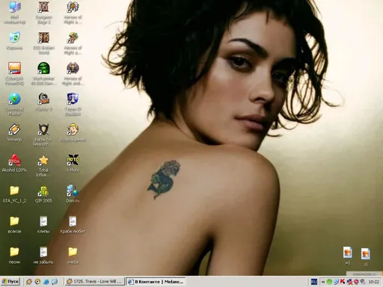Click the fourth quick launch icon after Internet Explorer

55,282
